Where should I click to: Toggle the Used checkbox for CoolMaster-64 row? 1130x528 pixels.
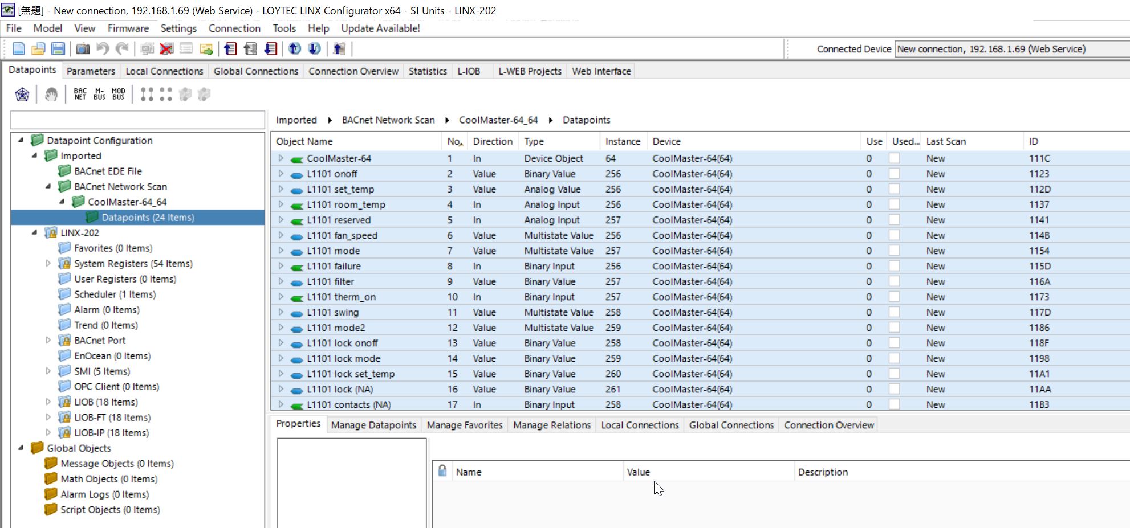[x=894, y=158]
